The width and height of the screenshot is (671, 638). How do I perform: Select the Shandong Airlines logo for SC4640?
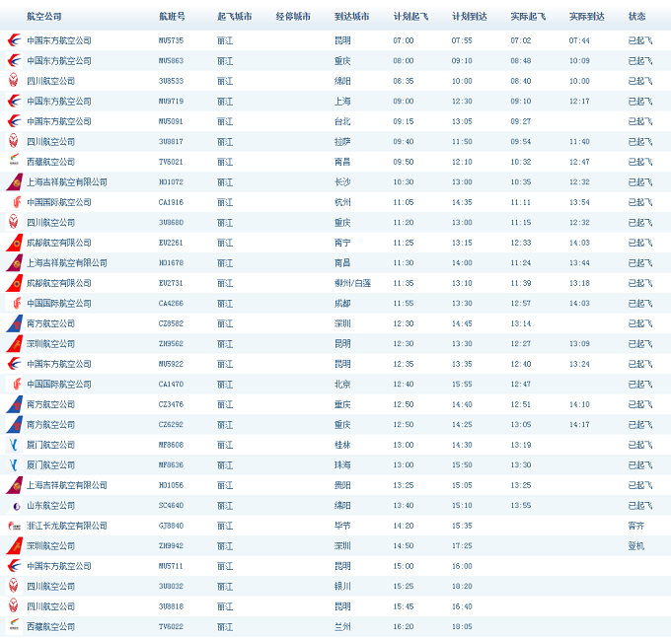14,506
